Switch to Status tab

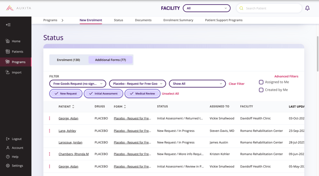[x=119, y=20]
